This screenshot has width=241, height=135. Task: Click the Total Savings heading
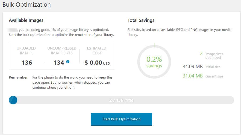pos(141,21)
